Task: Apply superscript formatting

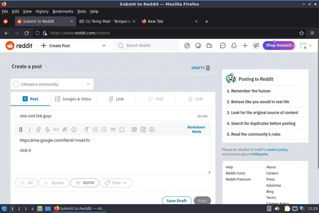Action: (65, 130)
